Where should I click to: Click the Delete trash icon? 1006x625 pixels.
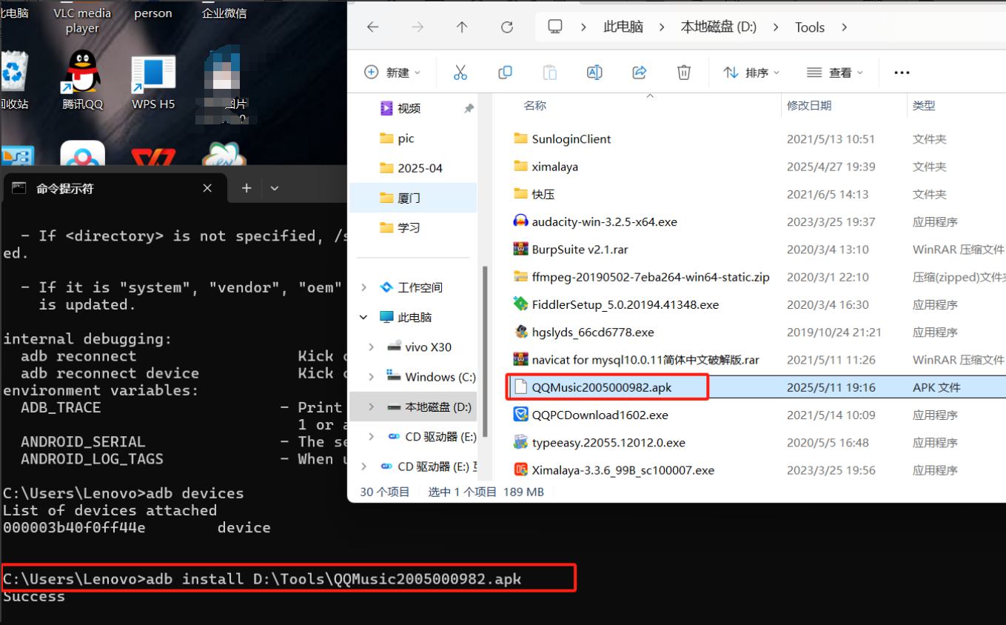pyautogui.click(x=684, y=73)
